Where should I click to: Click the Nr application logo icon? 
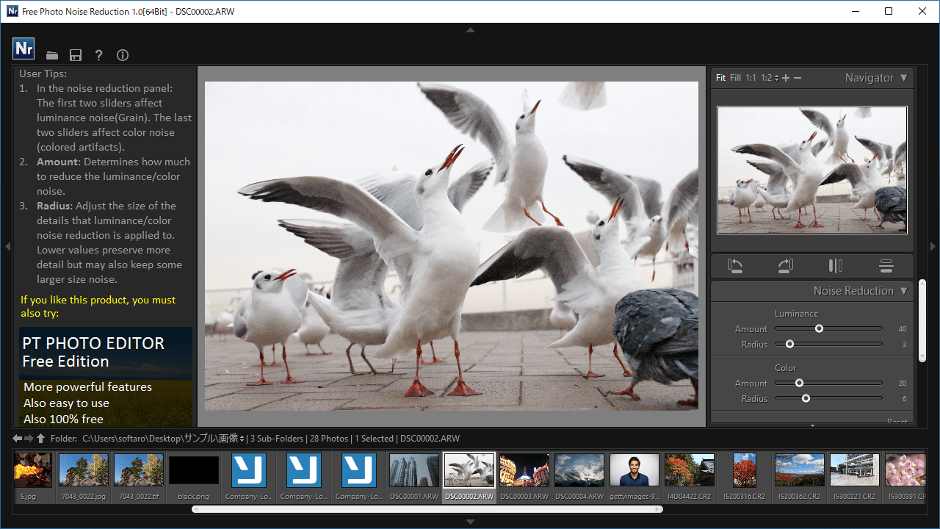click(x=23, y=48)
